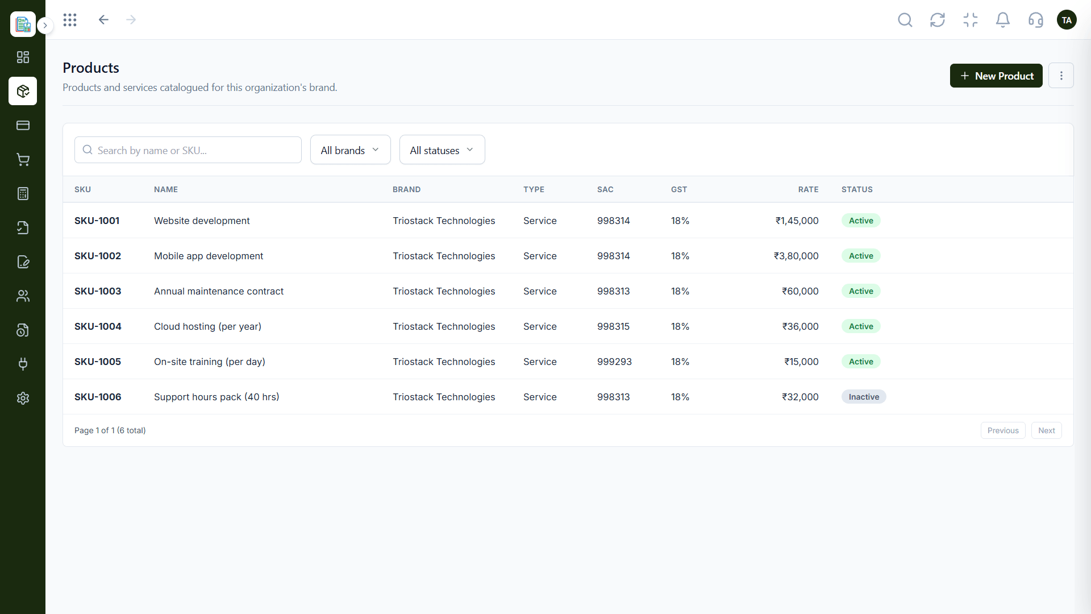Click the Inactive status badge

coord(864,397)
